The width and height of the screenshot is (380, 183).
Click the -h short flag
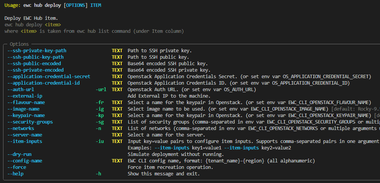click(98, 174)
